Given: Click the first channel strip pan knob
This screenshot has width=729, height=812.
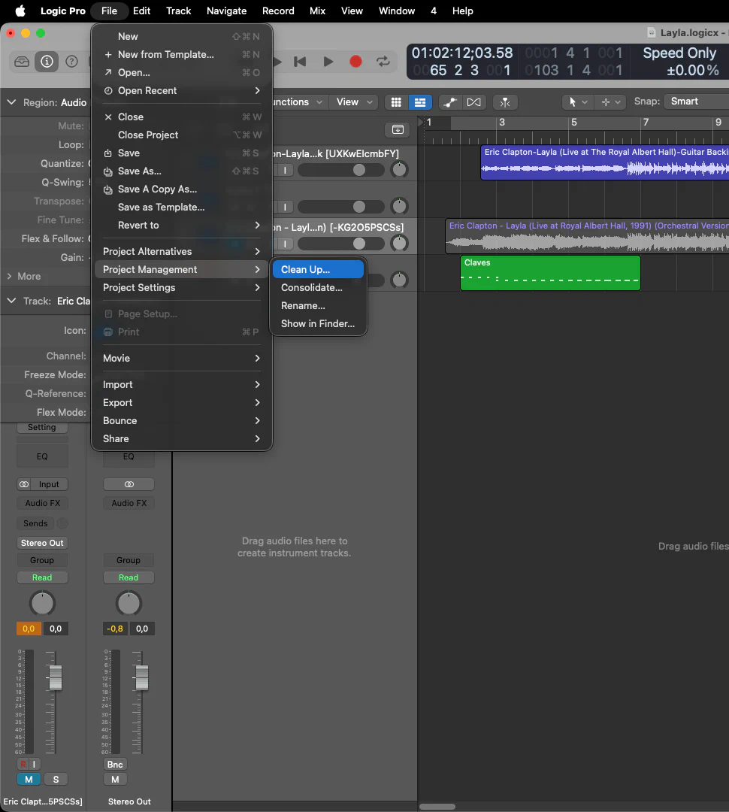Looking at the screenshot, I should [42, 603].
